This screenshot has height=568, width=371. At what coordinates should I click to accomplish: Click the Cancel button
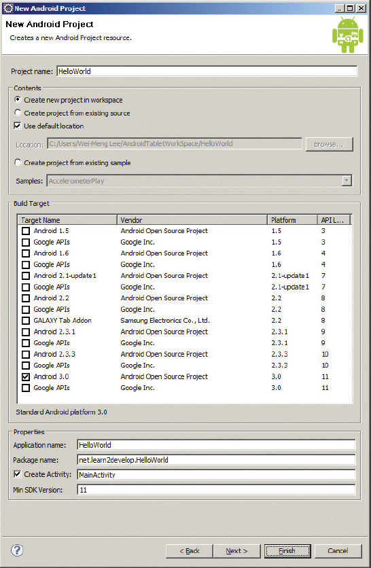338,550
